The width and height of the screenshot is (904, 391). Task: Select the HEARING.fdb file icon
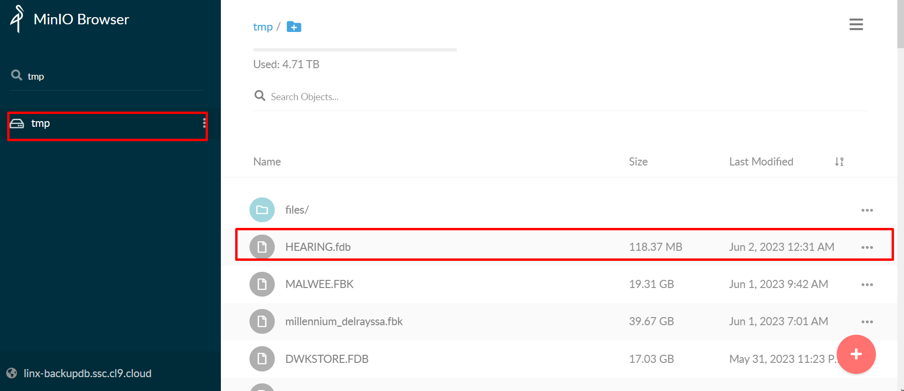pos(262,247)
